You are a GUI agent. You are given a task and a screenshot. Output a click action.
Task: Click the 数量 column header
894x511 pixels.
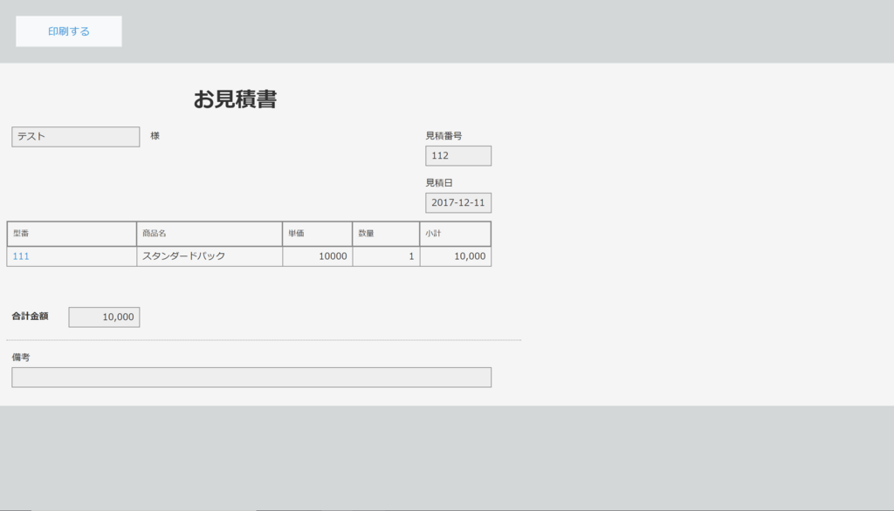click(386, 234)
